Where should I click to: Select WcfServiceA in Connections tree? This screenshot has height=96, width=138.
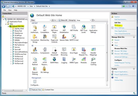19,61
